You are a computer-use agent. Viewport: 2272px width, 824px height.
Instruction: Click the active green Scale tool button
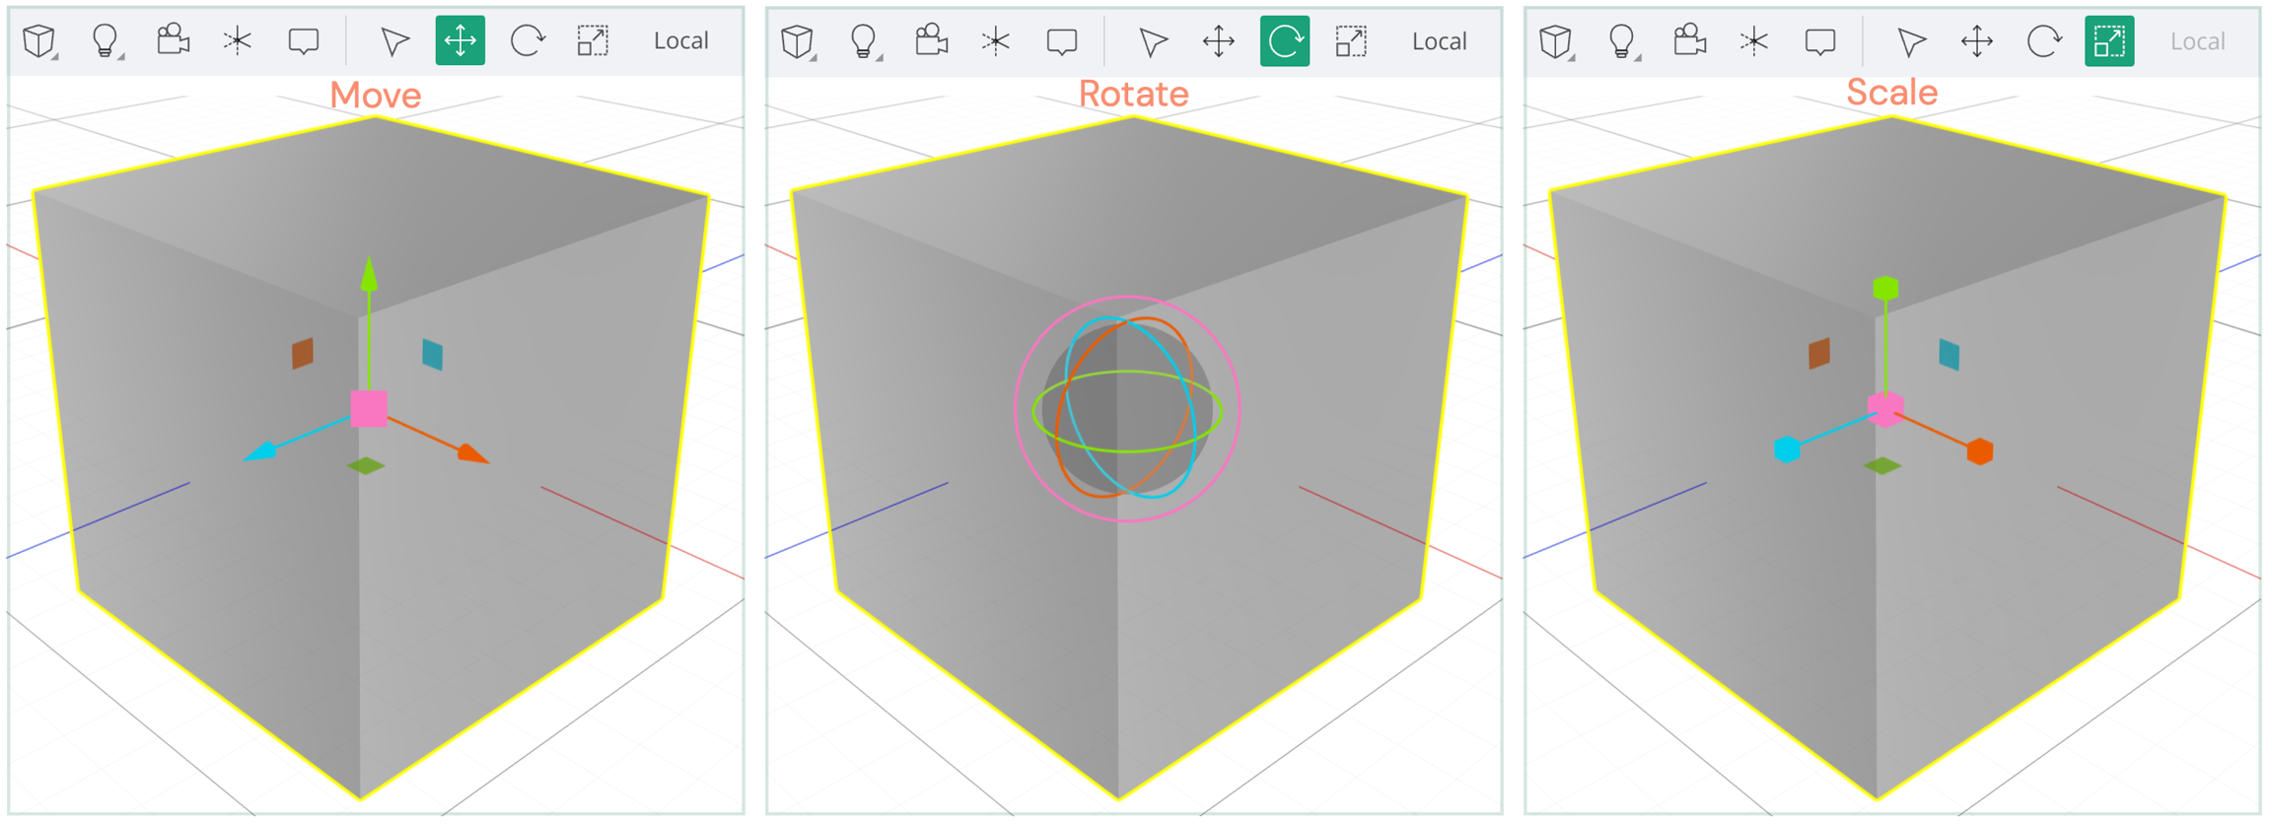(2109, 41)
